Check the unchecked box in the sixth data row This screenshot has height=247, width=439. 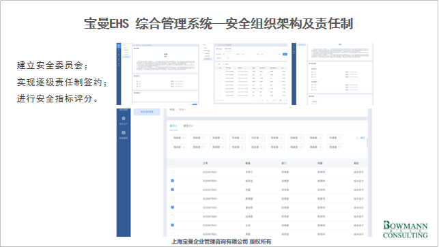click(x=173, y=216)
